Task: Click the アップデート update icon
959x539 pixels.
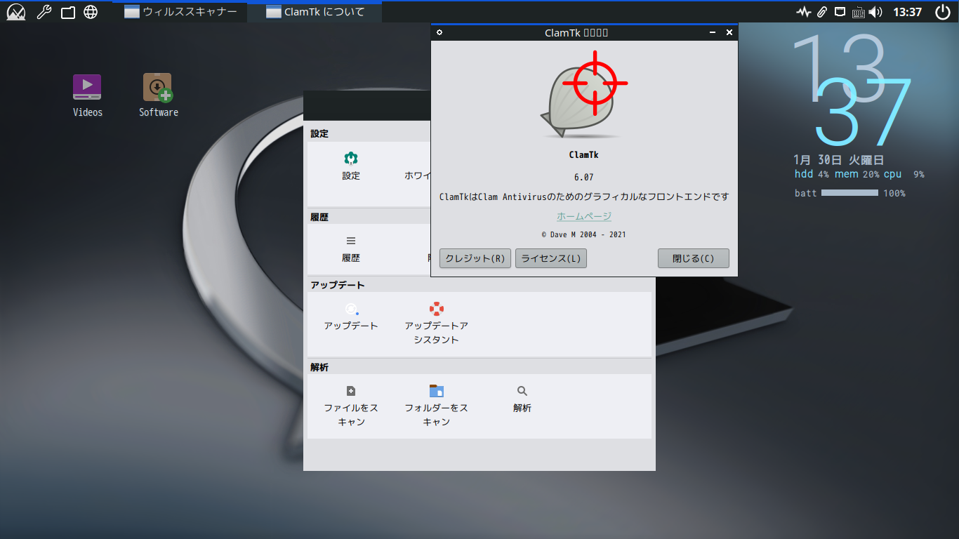Action: pos(351,309)
